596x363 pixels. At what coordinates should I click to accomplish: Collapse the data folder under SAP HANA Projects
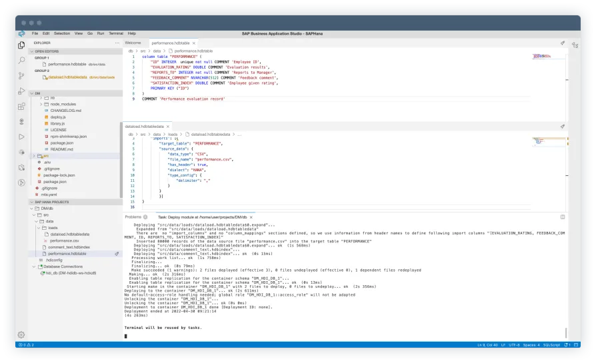click(x=37, y=221)
